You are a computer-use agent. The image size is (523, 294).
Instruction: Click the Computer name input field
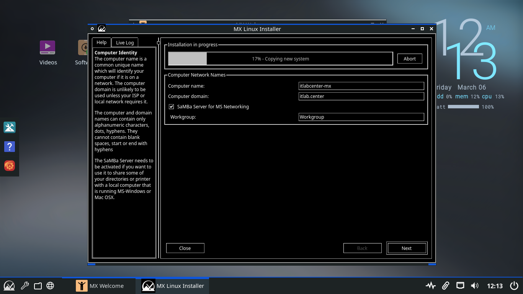tap(361, 86)
